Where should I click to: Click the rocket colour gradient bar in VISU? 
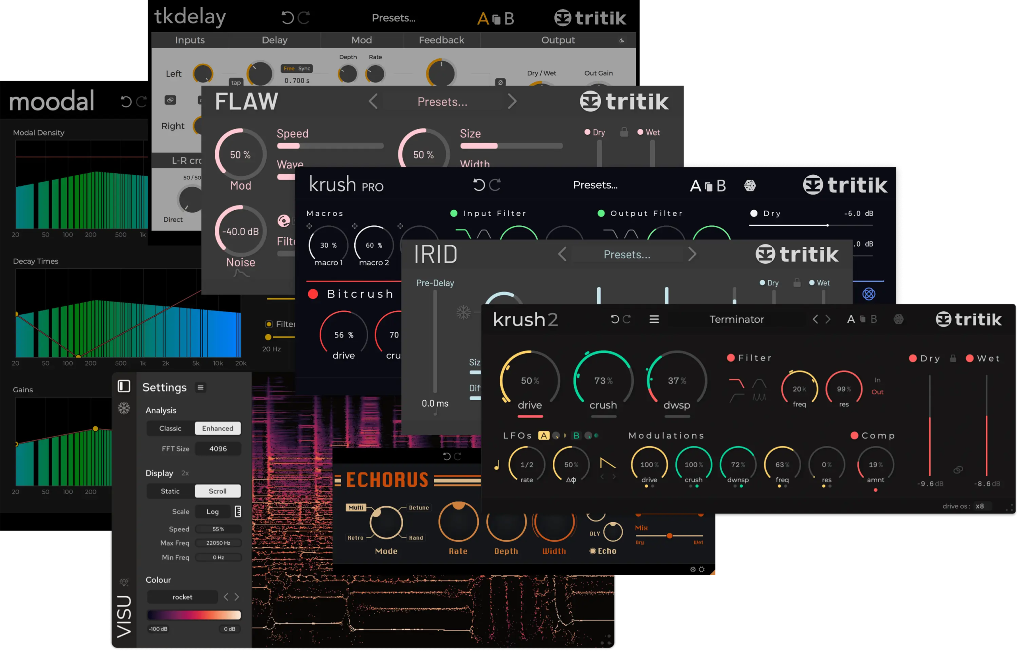[x=194, y=615]
